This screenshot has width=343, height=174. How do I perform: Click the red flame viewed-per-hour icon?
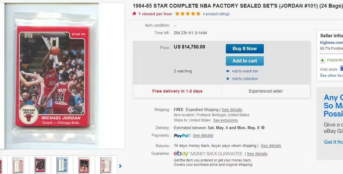tap(134, 14)
